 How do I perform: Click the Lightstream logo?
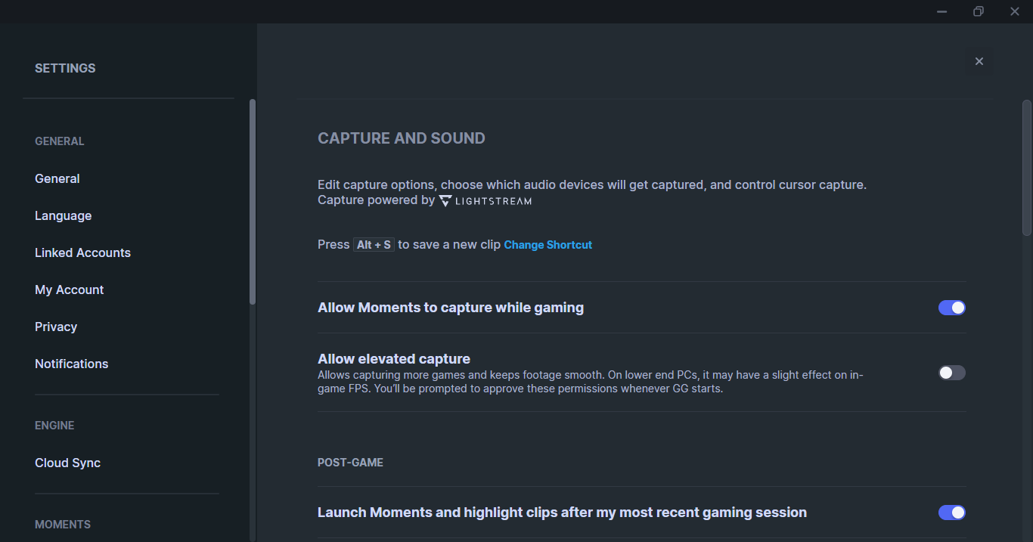pos(485,200)
